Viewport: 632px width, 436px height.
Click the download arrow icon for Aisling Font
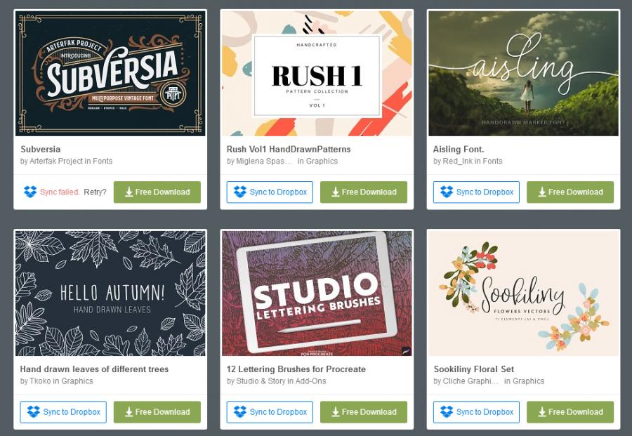pos(542,192)
